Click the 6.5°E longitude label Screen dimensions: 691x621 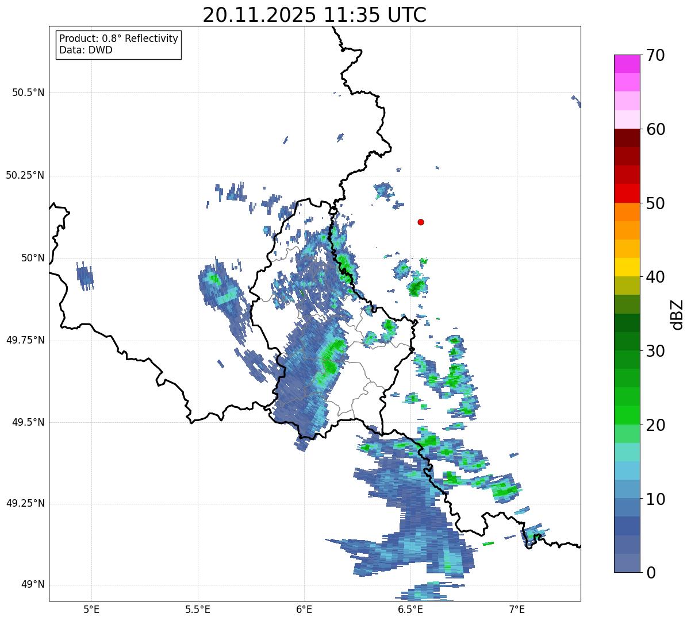click(x=411, y=609)
